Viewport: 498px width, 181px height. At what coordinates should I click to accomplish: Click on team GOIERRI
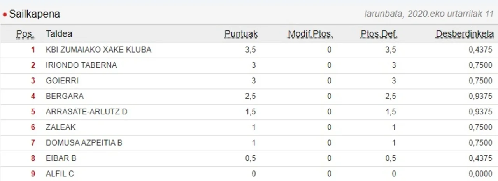[62, 81]
